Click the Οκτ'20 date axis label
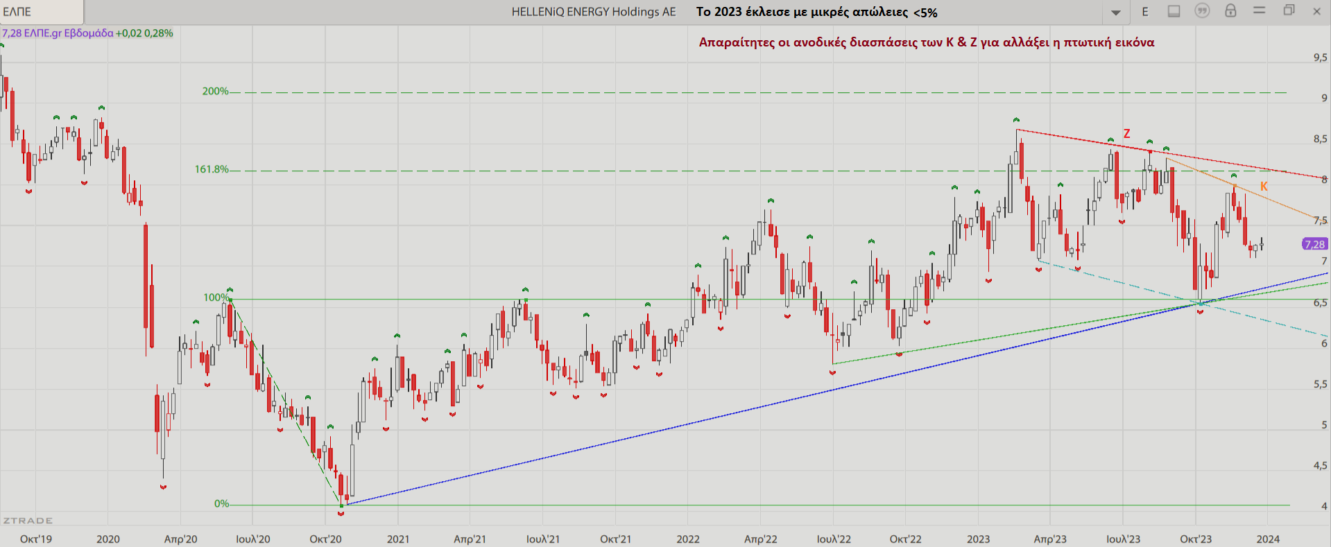This screenshot has width=1331, height=547. (325, 539)
